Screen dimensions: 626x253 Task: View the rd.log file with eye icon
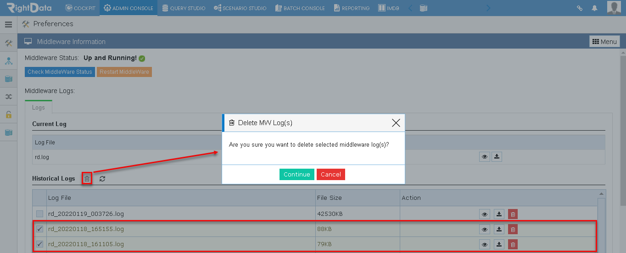click(x=485, y=157)
